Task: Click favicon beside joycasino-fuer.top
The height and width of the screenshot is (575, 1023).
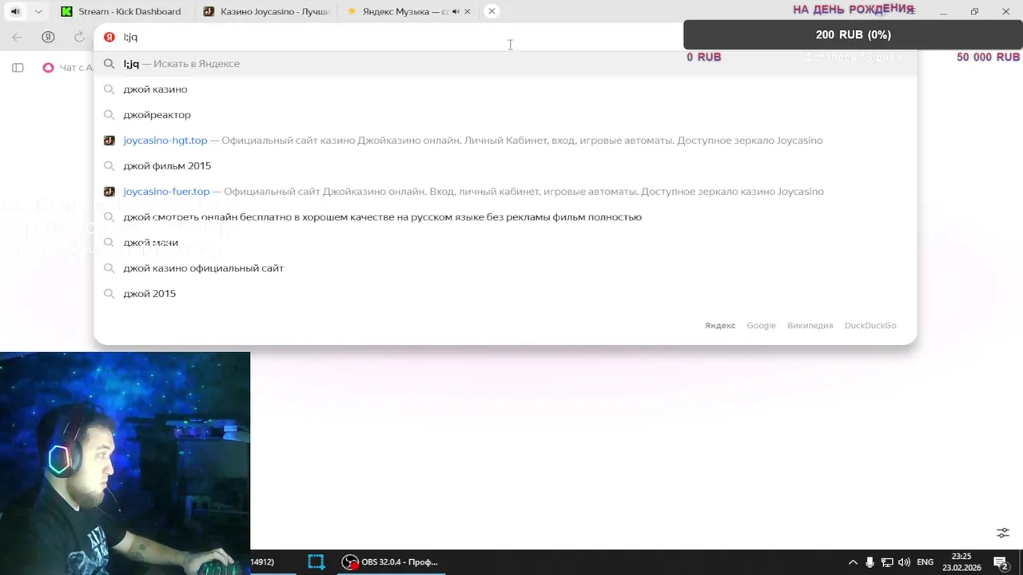Action: pos(109,192)
